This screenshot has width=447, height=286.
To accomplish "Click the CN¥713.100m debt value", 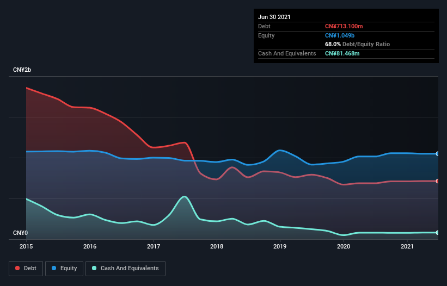I will point(344,26).
